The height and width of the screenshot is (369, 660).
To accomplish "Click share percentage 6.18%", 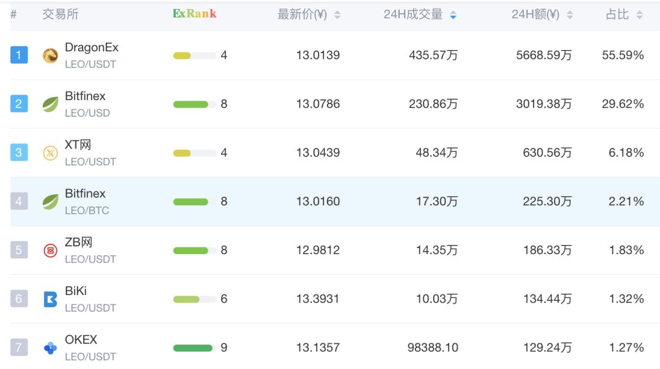I will (x=626, y=153).
